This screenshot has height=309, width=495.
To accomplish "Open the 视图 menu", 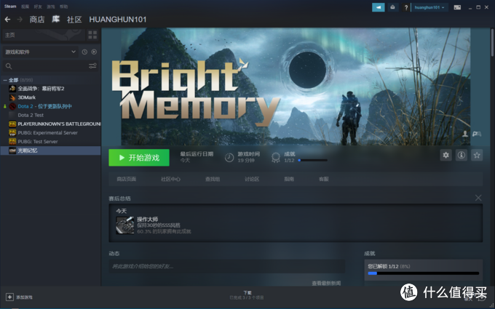I will [x=25, y=7].
